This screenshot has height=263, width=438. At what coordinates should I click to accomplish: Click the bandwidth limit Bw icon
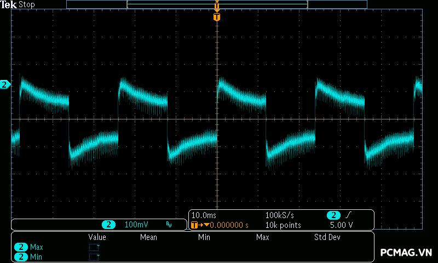[169, 225]
